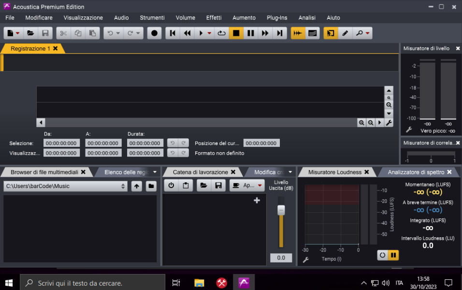The height and width of the screenshot is (290, 462).
Task: Open the File menu
Action: (x=10, y=18)
